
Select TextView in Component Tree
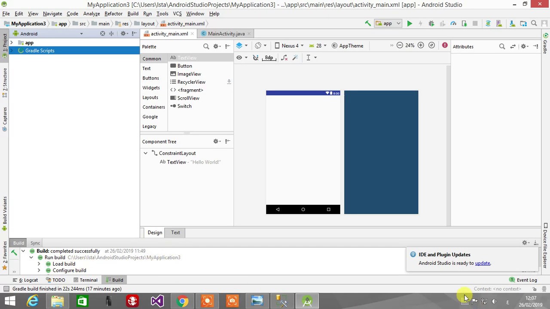[190, 162]
